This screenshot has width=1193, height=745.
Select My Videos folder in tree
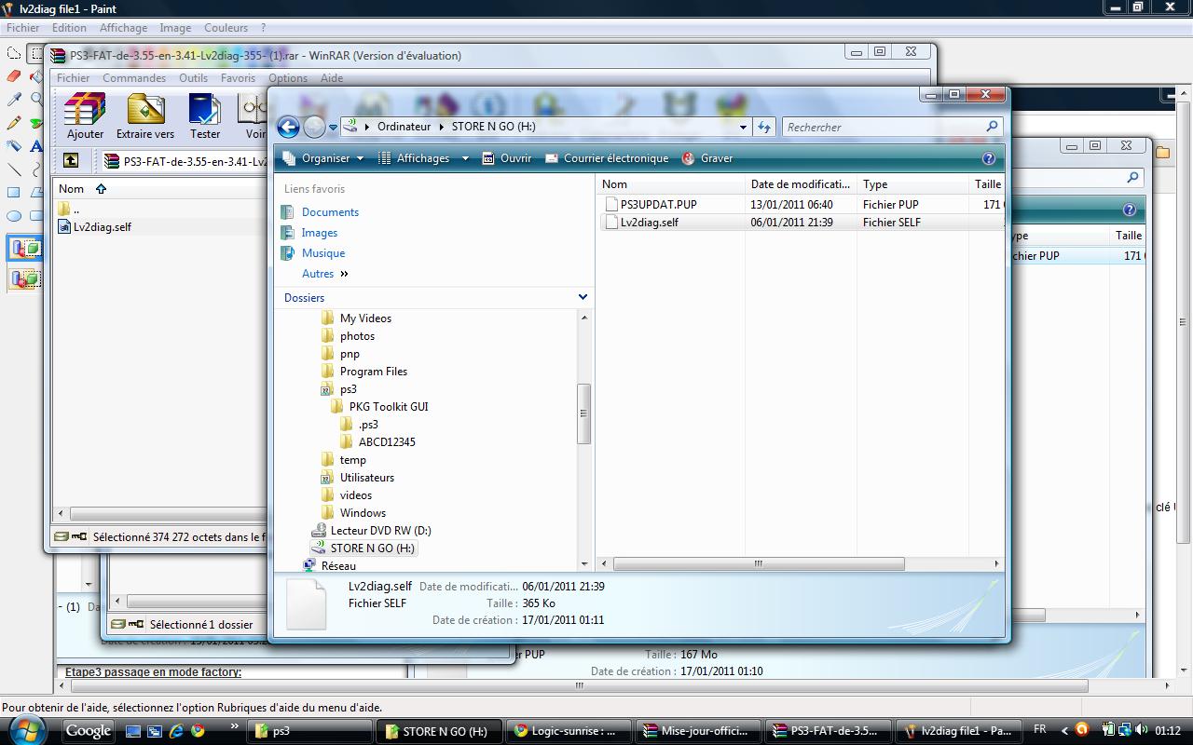(x=365, y=318)
